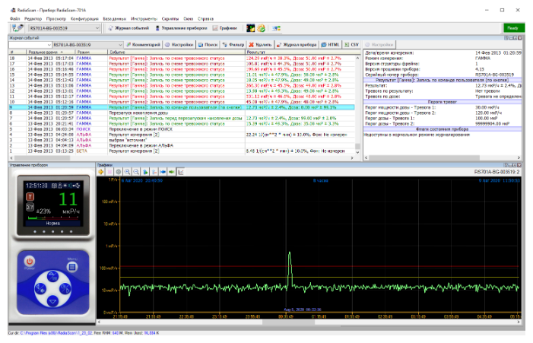The width and height of the screenshot is (533, 343).
Task: Click the red alarm icon on device screen
Action: click(x=30, y=197)
